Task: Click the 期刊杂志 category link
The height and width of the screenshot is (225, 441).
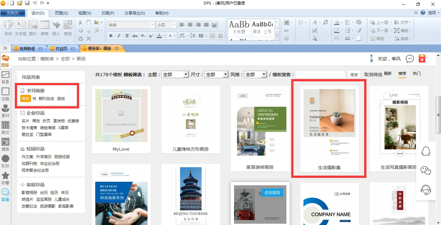Action: (x=46, y=99)
